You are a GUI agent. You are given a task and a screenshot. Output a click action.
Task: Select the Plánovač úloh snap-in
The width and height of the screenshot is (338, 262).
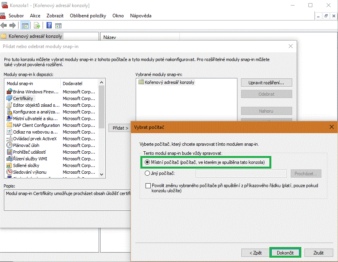click(x=26, y=145)
